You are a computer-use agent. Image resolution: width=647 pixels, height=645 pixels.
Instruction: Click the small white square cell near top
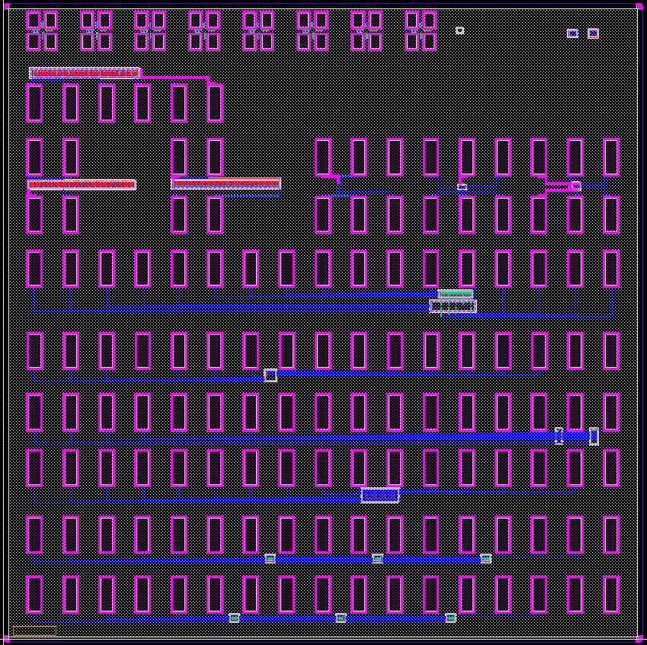[460, 30]
